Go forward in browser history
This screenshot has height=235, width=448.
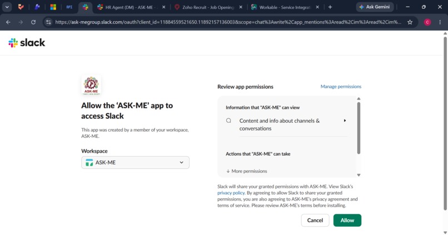[21, 22]
